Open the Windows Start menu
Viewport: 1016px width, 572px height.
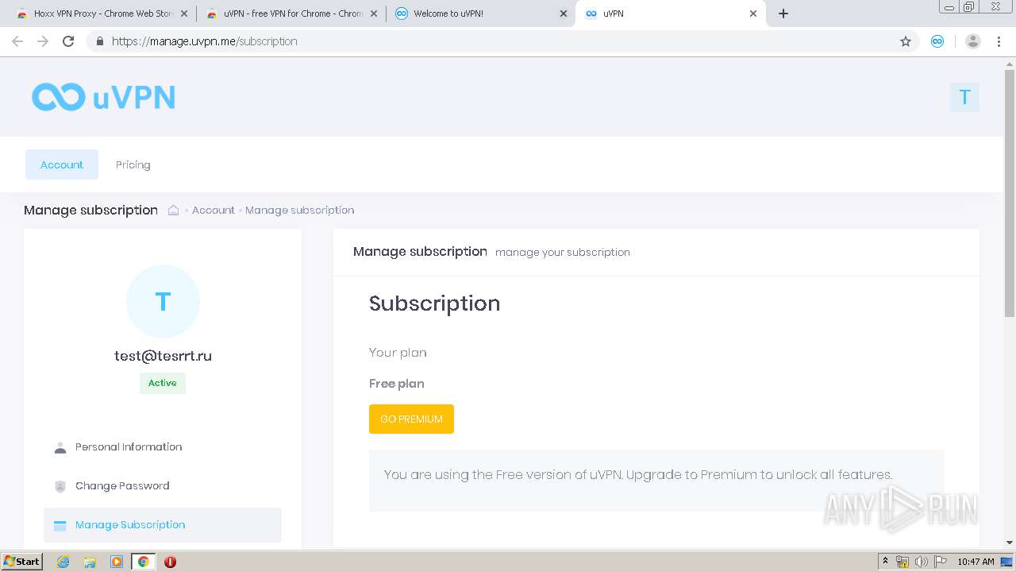(x=21, y=561)
